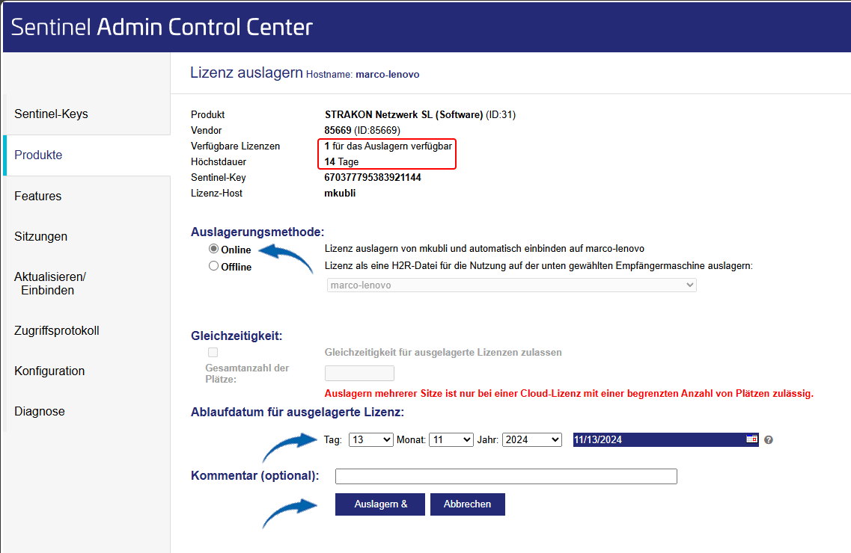Click the Abbrechen button
Screen dimensions: 851x553
pyautogui.click(x=468, y=504)
